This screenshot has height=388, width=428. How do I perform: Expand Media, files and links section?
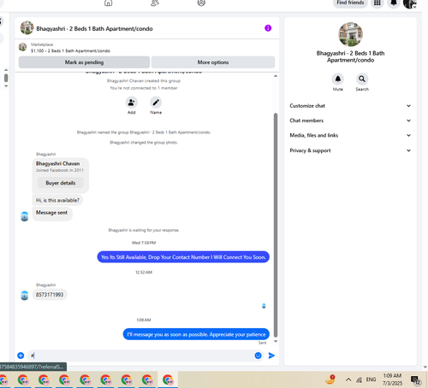(x=350, y=135)
